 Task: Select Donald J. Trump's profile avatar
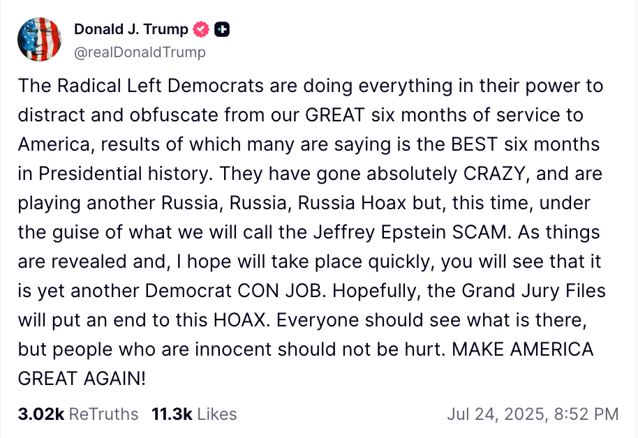(40, 40)
